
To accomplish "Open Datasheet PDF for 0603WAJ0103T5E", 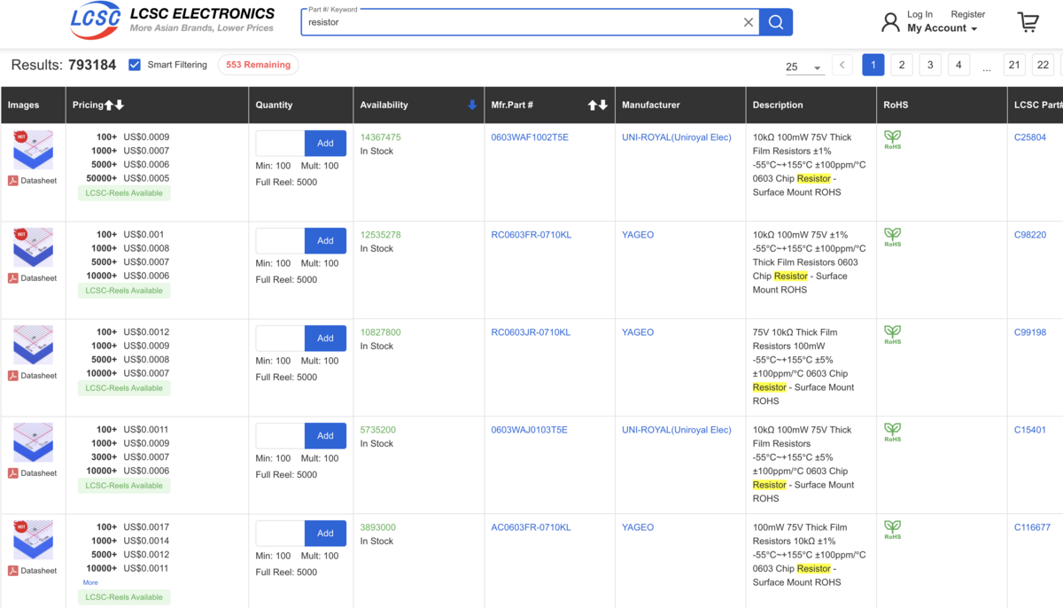I will point(33,473).
